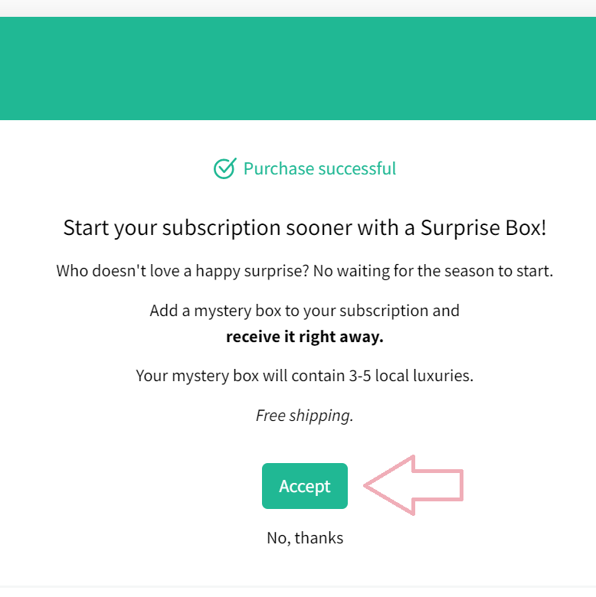Click the pink arrow pointing at Accept
596x597 pixels.
pos(414,485)
